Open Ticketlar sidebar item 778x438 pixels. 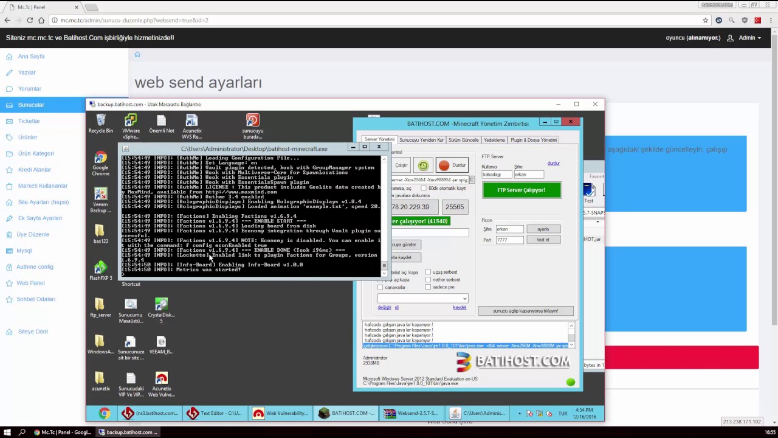pos(29,121)
